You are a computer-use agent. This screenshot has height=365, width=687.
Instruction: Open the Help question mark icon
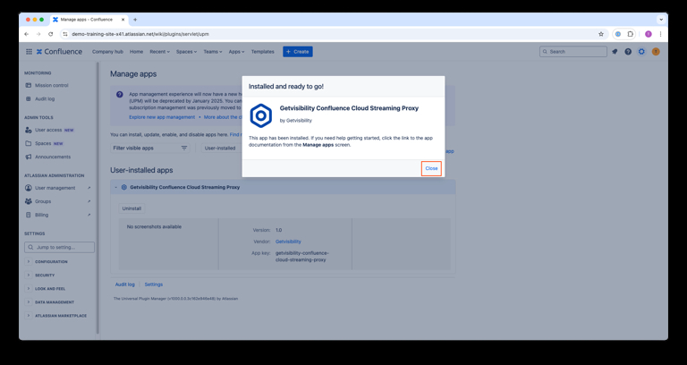point(628,52)
